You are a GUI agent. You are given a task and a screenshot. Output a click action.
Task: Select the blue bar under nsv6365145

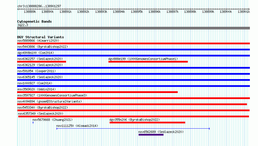coord(133,80)
